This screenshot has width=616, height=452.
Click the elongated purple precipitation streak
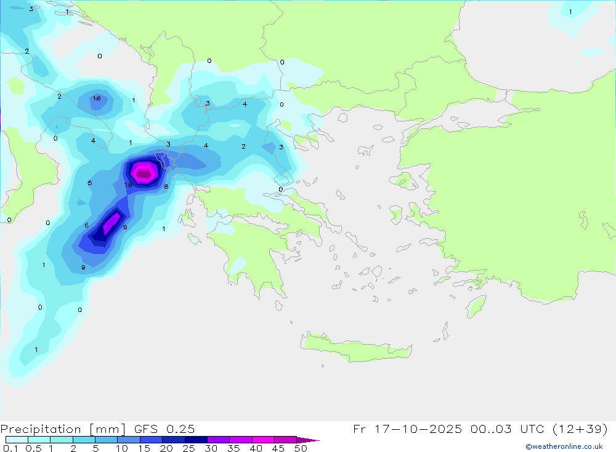(111, 223)
